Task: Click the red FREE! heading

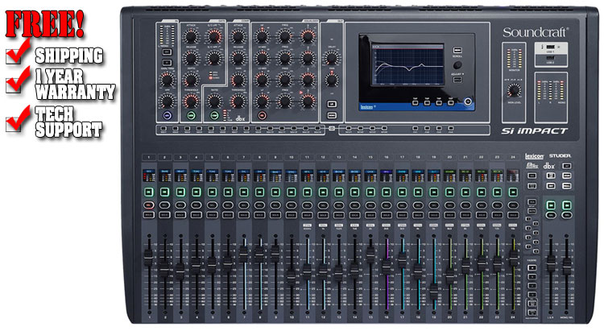Action: (44, 24)
